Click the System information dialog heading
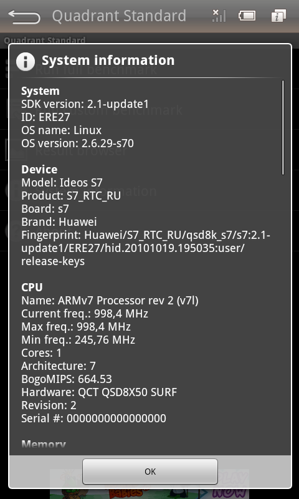This screenshot has width=299, height=499. pos(108,61)
